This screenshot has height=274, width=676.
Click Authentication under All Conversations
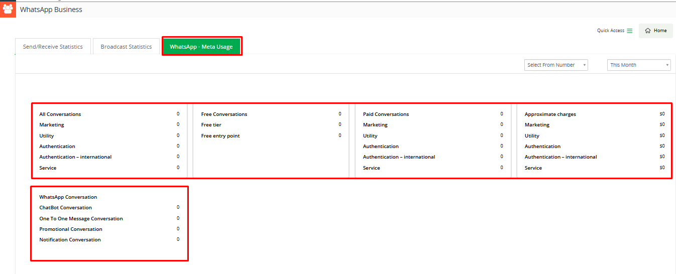pyautogui.click(x=57, y=147)
